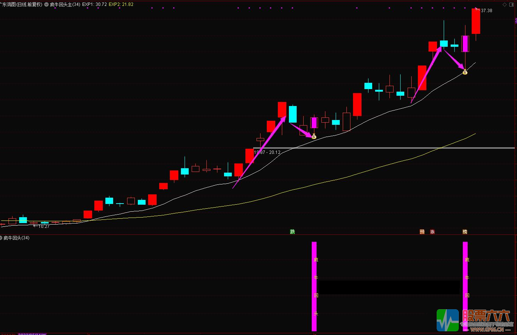Click the green 跌 event marker

point(293,232)
